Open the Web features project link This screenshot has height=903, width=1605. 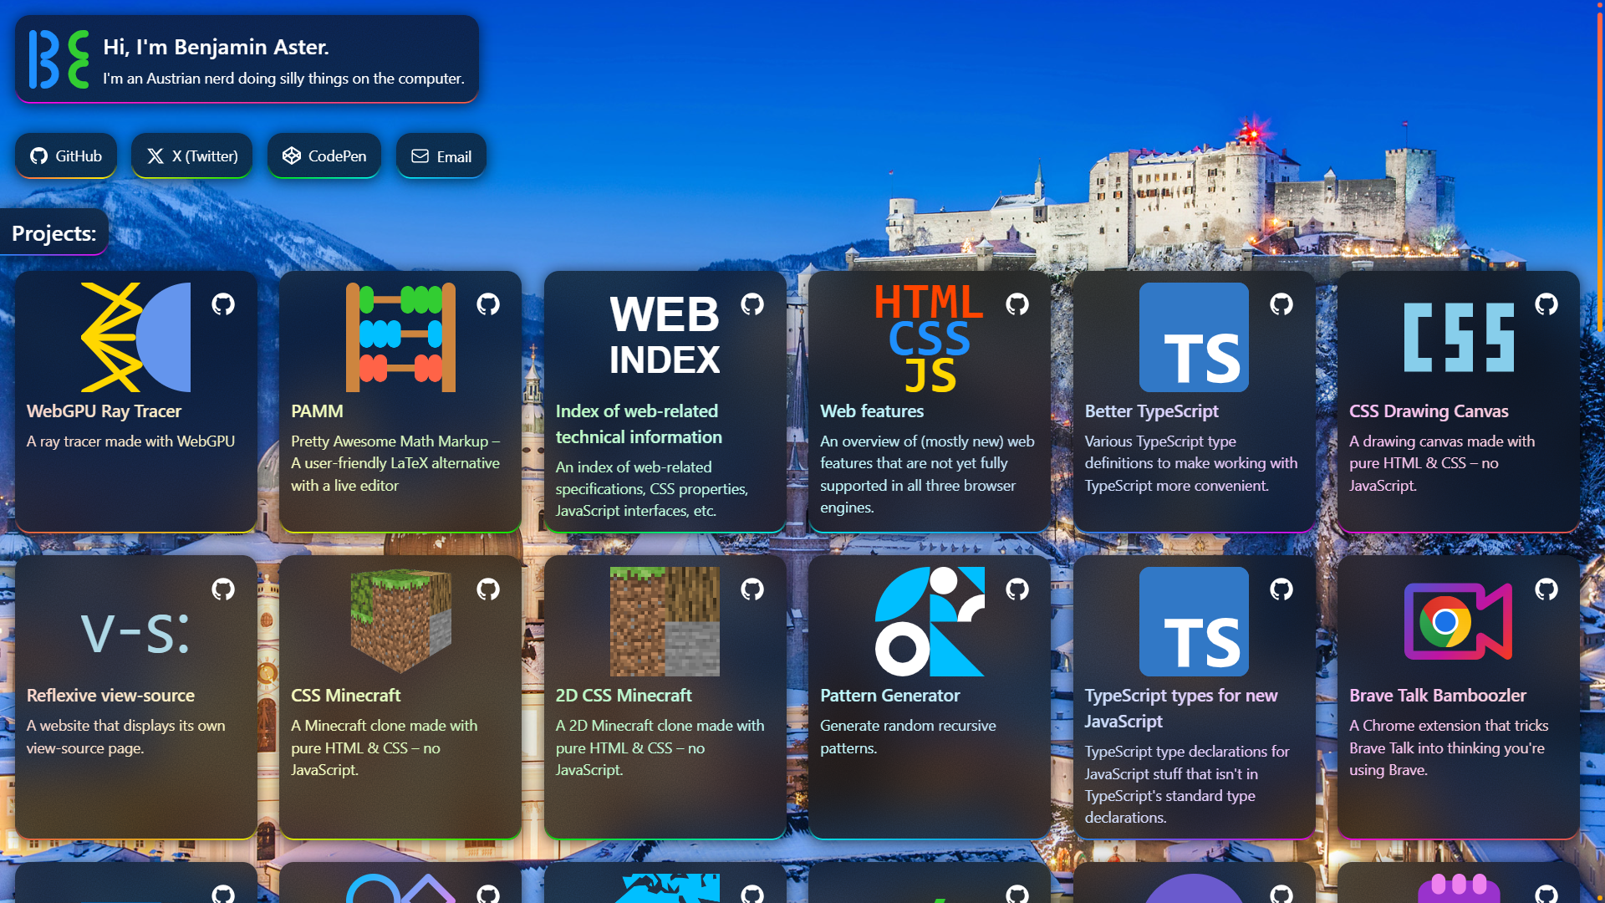tap(872, 411)
